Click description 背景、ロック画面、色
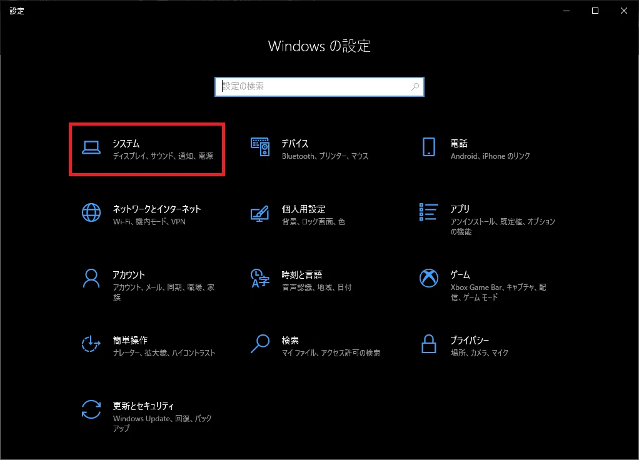 (313, 222)
